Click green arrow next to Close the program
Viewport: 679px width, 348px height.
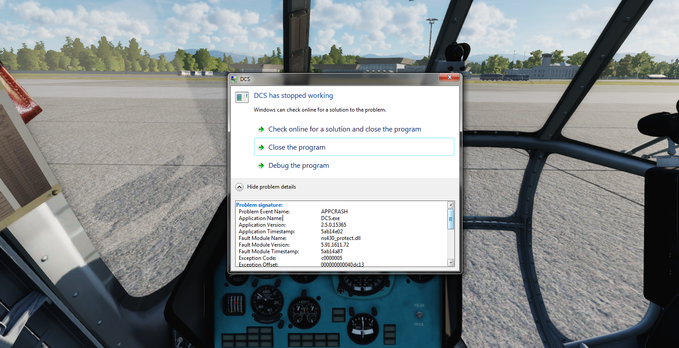point(261,147)
